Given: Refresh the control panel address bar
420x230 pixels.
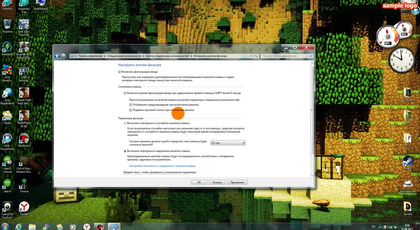Looking at the screenshot, I should point(257,56).
